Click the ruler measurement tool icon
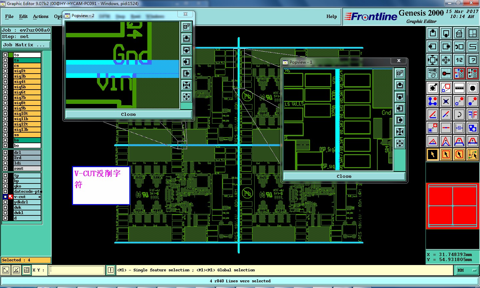Viewport: 480px width, 288px height. pos(459,88)
